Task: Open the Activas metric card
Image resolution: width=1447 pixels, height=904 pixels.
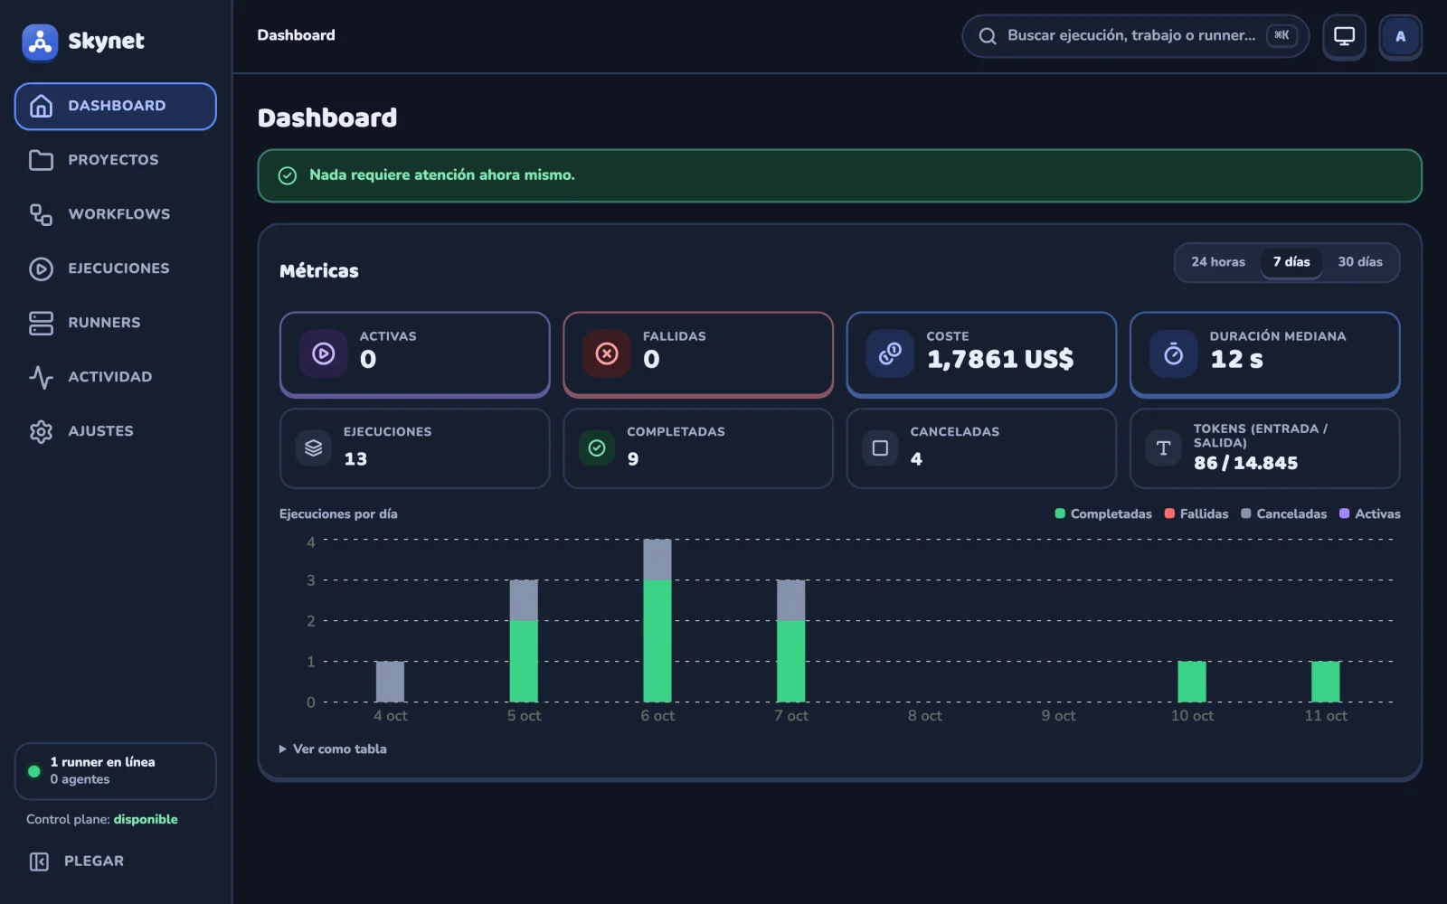Action: [415, 354]
